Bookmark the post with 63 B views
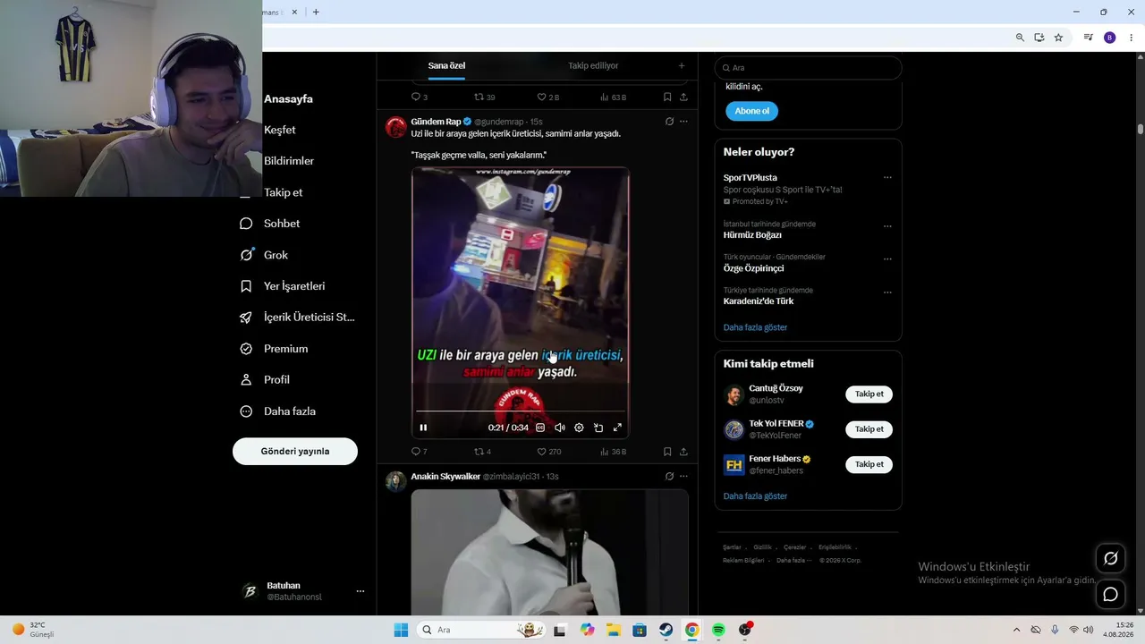1145x644 pixels. [667, 97]
